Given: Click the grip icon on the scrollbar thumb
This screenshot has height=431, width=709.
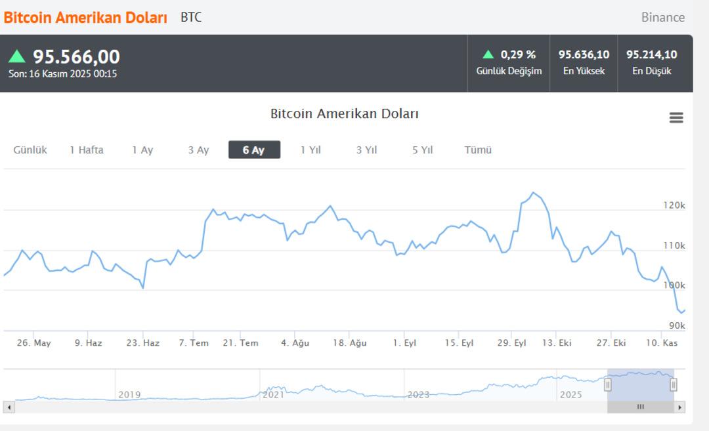Looking at the screenshot, I should tap(640, 407).
